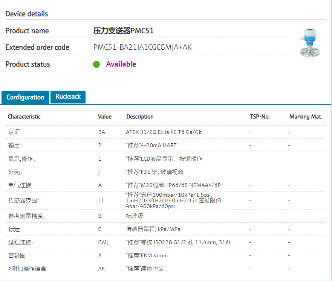Click the Device details heading

pos(27,14)
